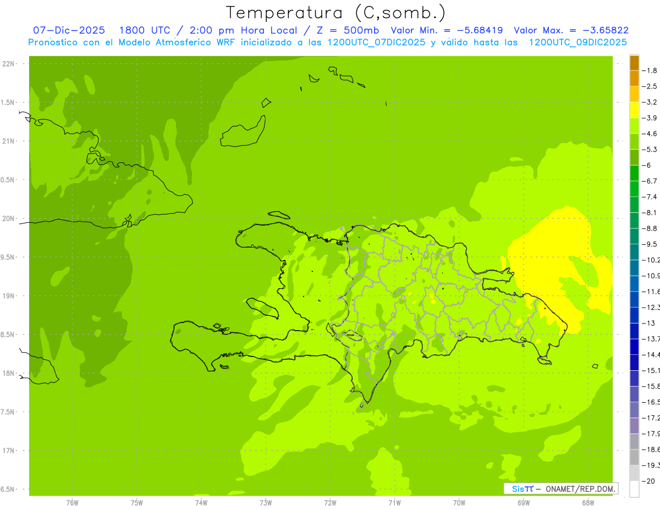Click the date "07-Dic-2025" in the header
Screen dimensions: 660x510
click(x=69, y=30)
